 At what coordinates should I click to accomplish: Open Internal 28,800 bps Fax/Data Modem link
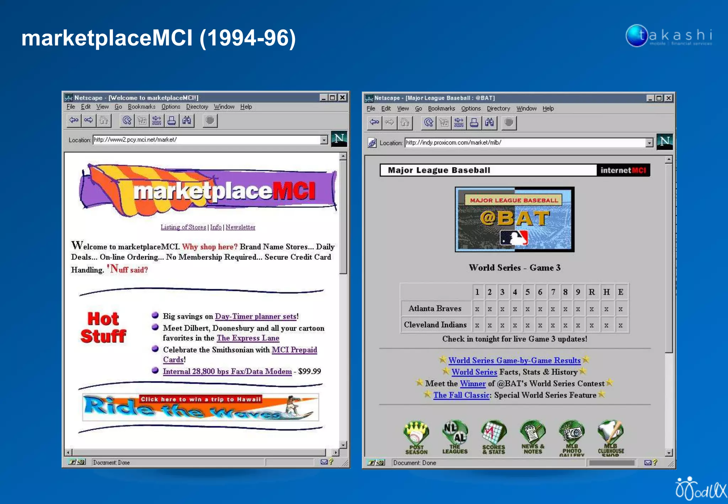(227, 371)
